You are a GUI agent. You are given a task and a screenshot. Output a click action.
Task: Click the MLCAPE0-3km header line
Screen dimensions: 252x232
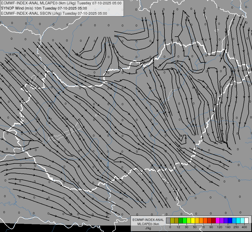(61, 3)
